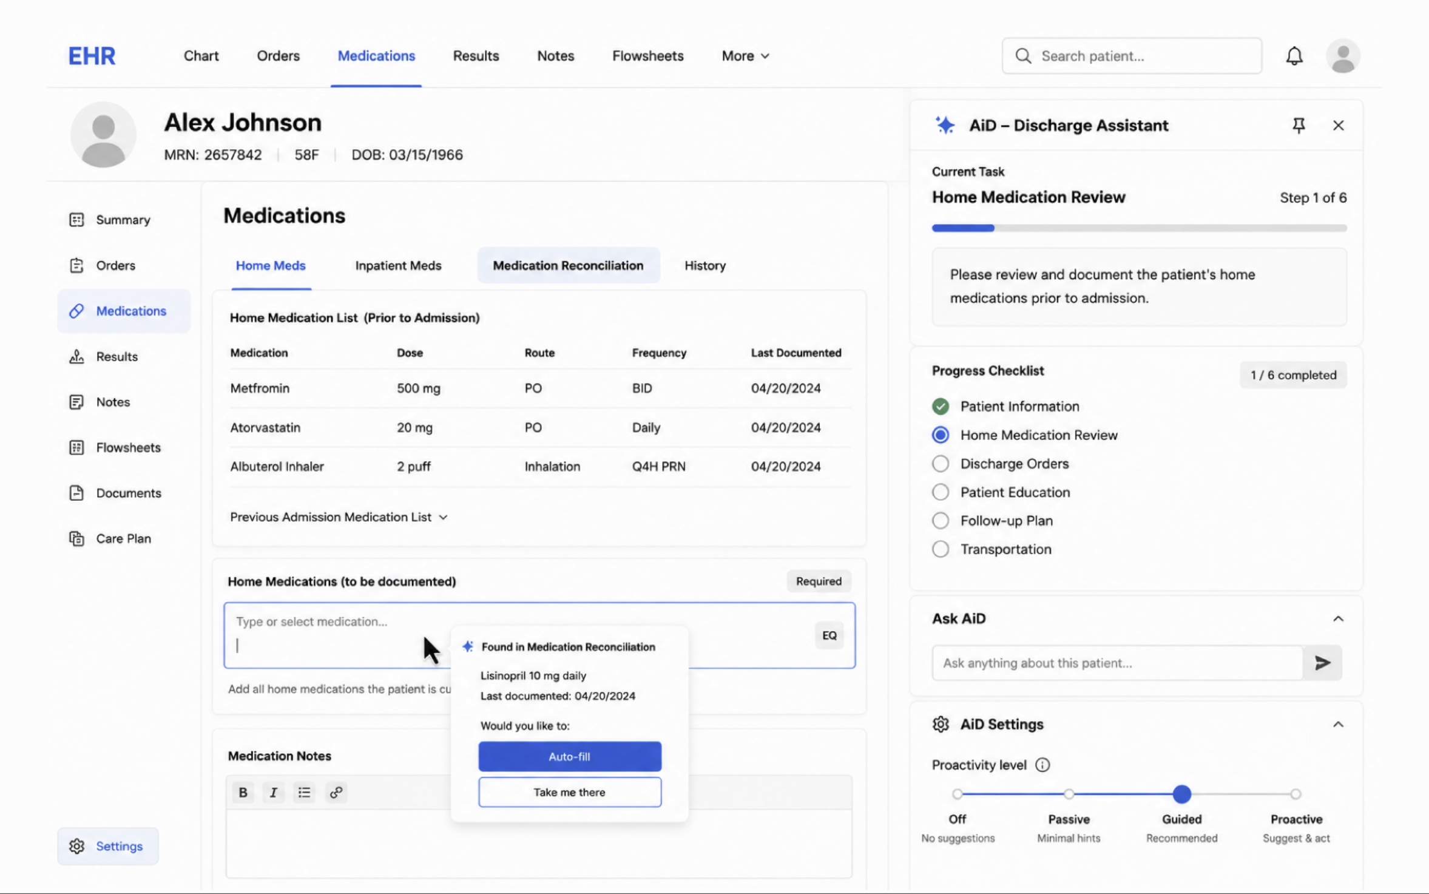This screenshot has height=894, width=1429.
Task: Click Alex Johnson's patient avatar
Action: coord(103,135)
